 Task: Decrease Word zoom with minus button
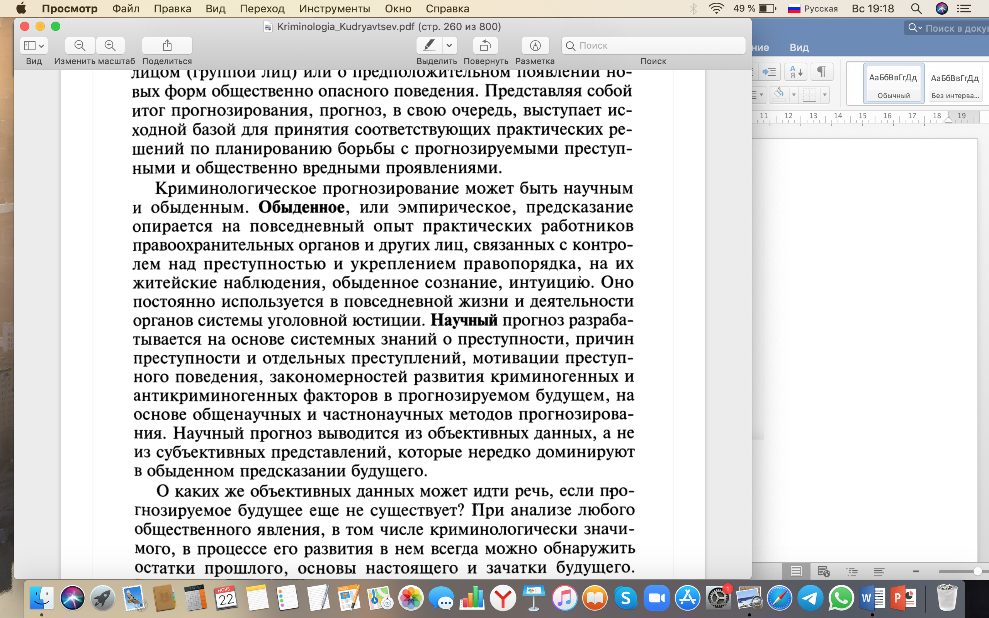[x=916, y=571]
